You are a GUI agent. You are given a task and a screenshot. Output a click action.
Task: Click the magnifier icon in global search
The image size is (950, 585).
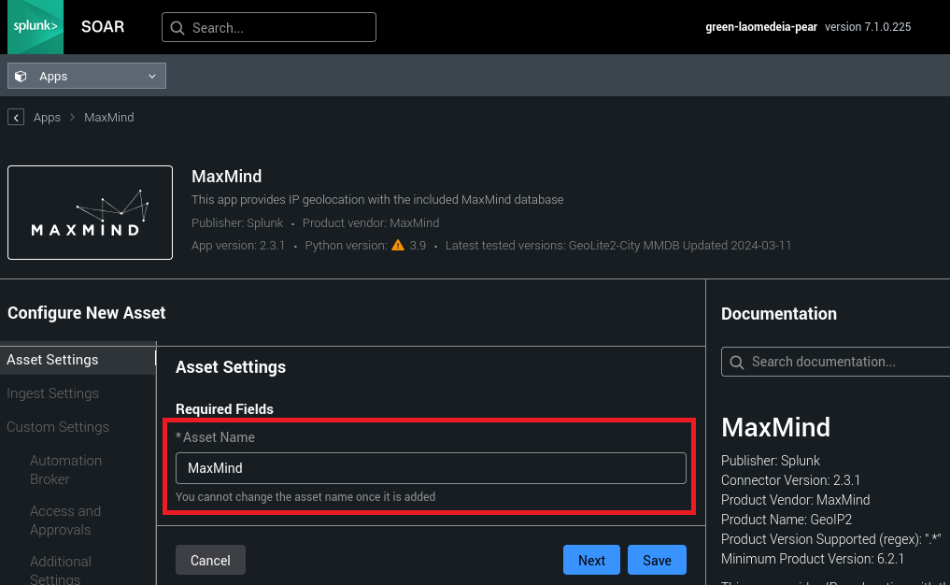coord(177,28)
